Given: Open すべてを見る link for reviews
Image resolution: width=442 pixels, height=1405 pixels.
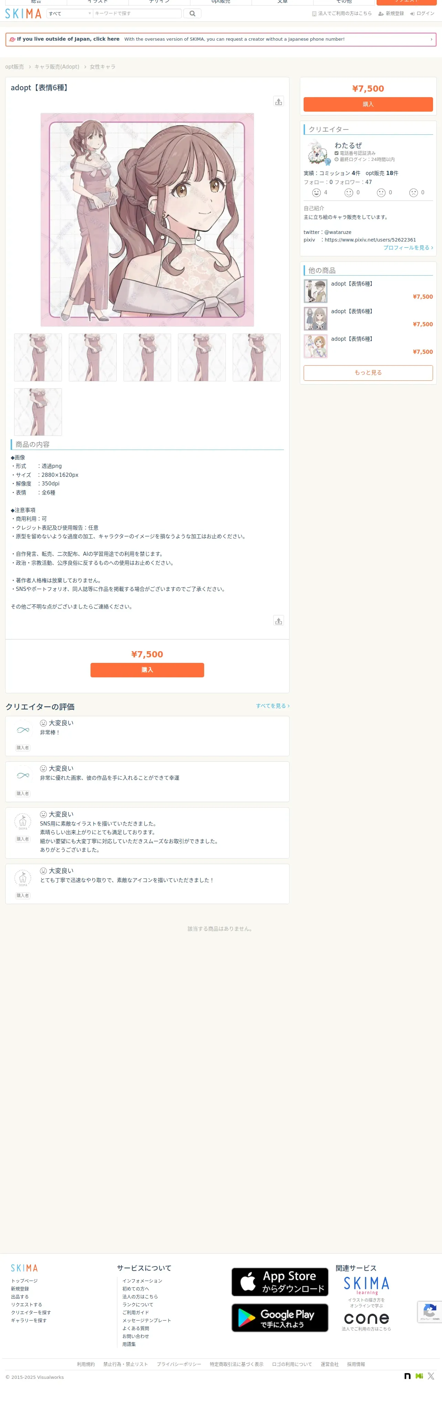Looking at the screenshot, I should pyautogui.click(x=273, y=706).
